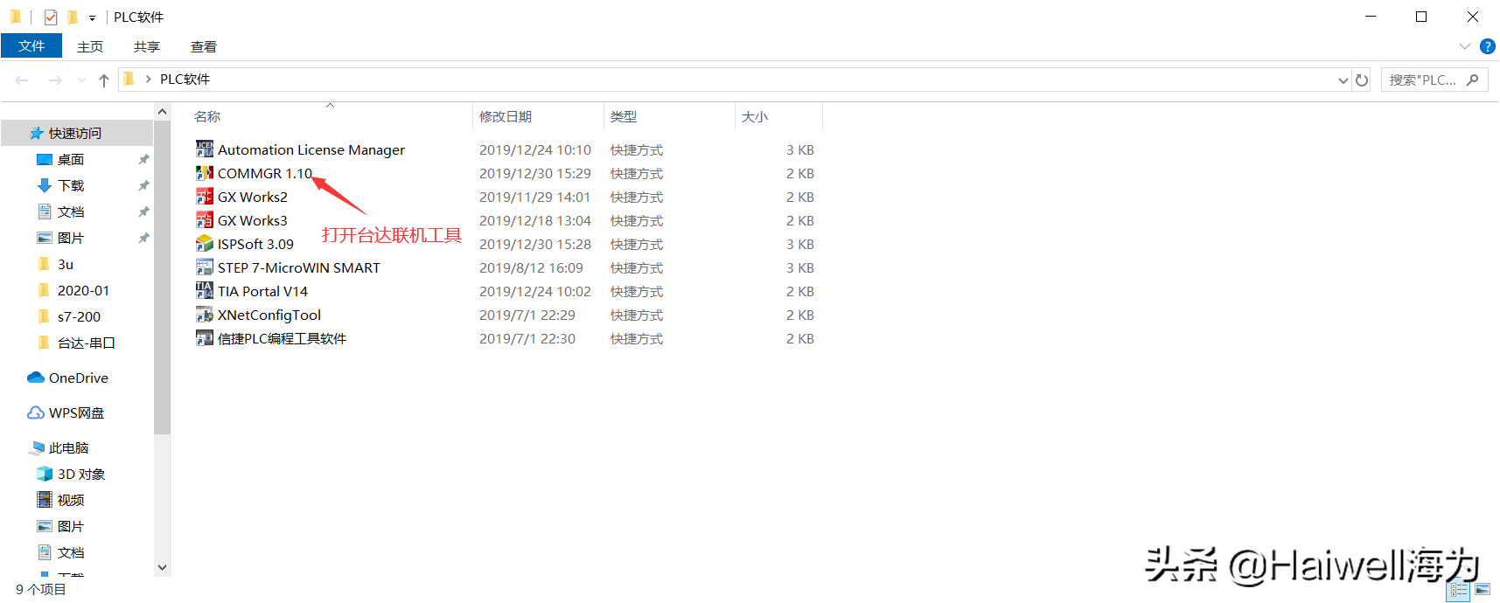Image resolution: width=1500 pixels, height=603 pixels.
Task: Click navigation pane scrollbar down arrow
Action: pyautogui.click(x=162, y=568)
